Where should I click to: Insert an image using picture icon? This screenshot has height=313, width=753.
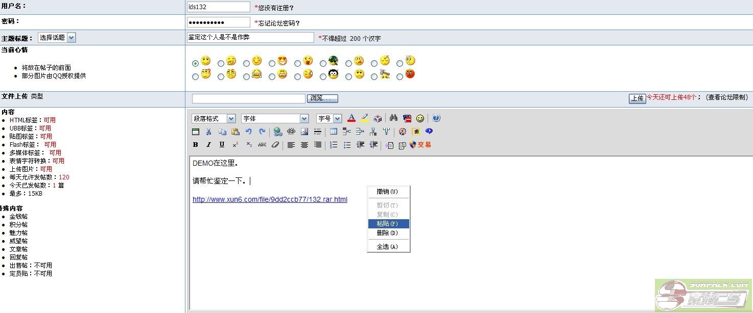click(304, 132)
